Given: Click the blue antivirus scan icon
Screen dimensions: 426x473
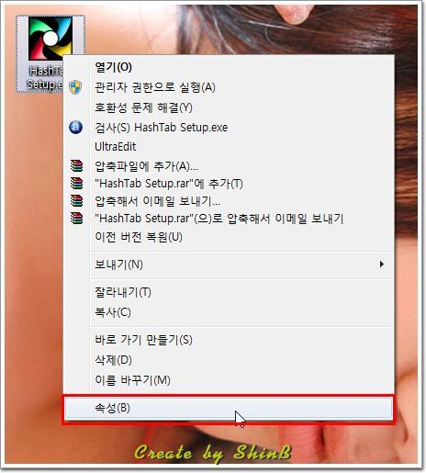Looking at the screenshot, I should 75,127.
